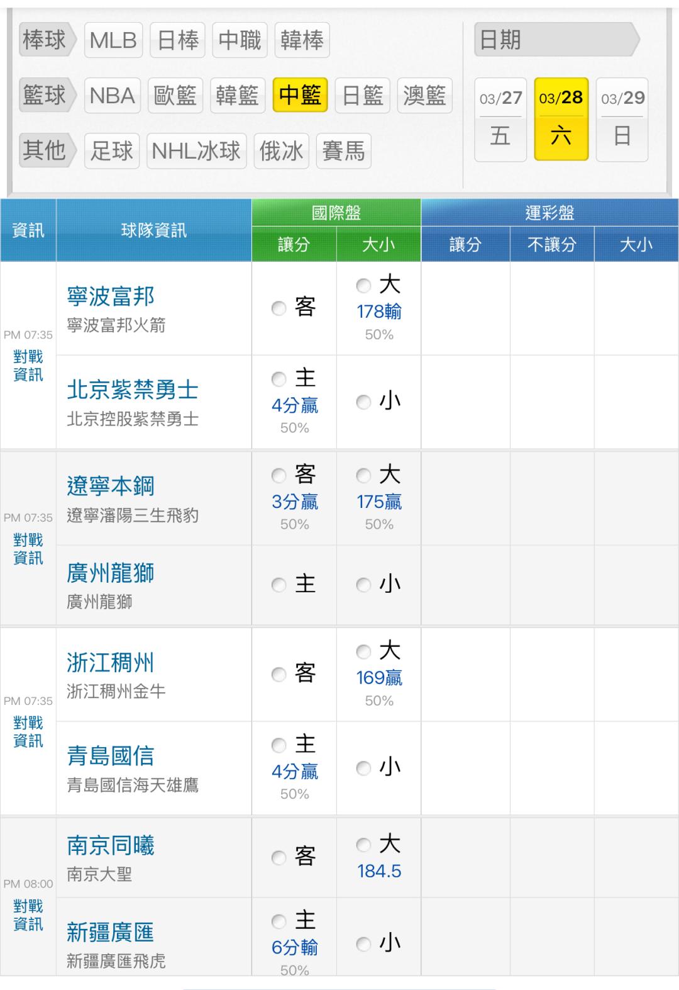Select 主 6分輸 radio for 新疆廣匯

click(279, 922)
